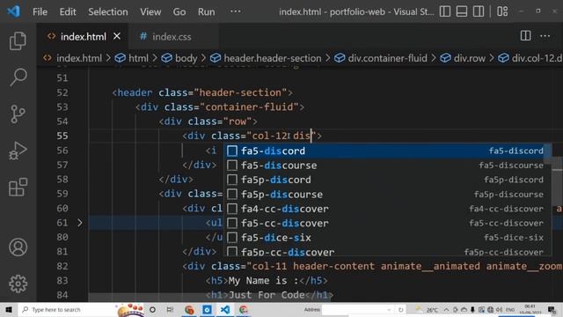Viewport: 563px width, 317px height.
Task: Open Manage gear settings menu
Action: [18, 284]
